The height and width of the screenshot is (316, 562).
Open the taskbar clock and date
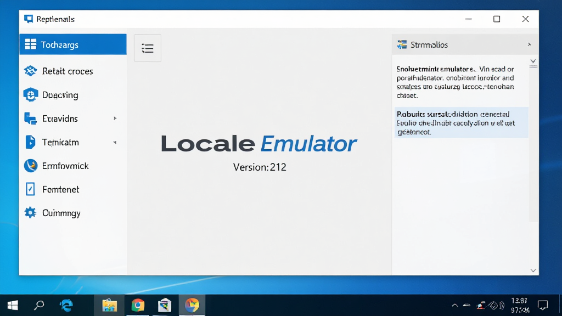pos(519,305)
